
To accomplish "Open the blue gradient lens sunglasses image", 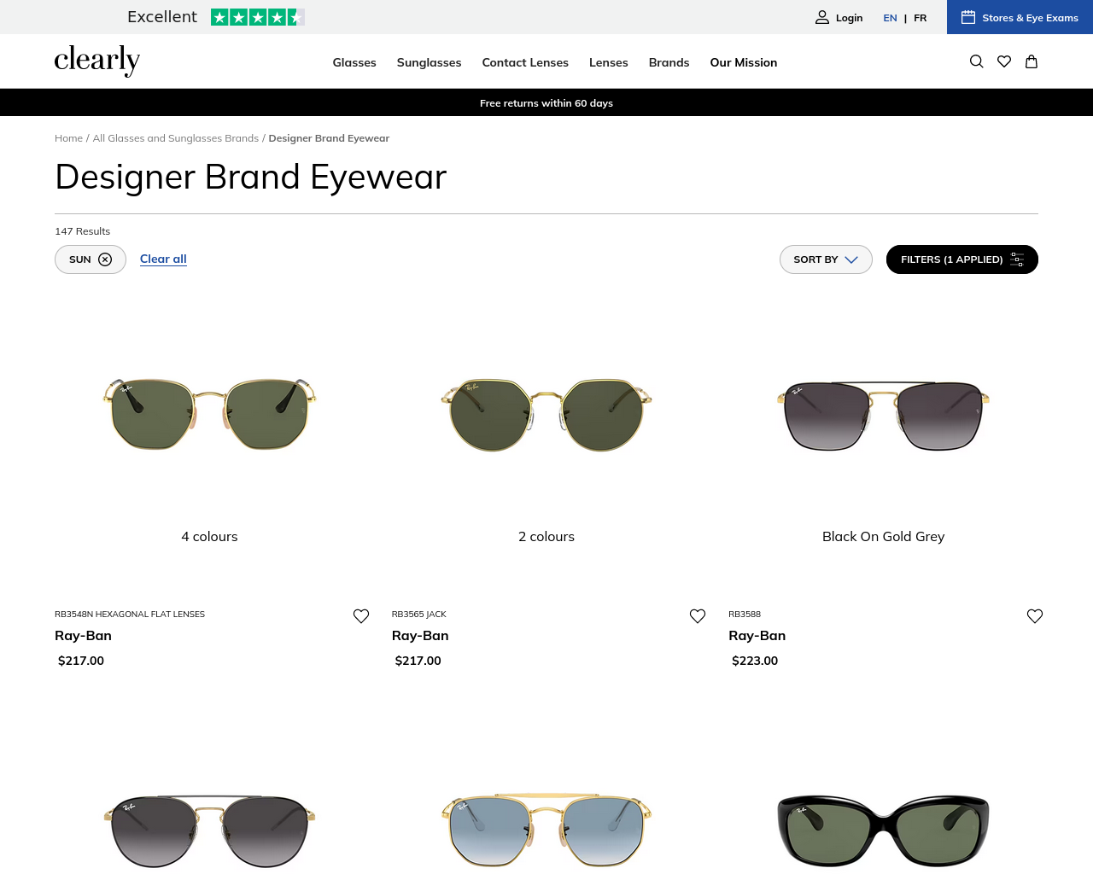I will click(546, 830).
